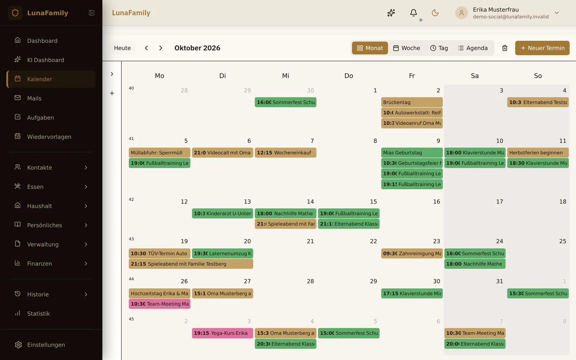Open Videoanruf Oma event on October 2
Image resolution: width=576 pixels, height=360 pixels.
pyautogui.click(x=412, y=123)
